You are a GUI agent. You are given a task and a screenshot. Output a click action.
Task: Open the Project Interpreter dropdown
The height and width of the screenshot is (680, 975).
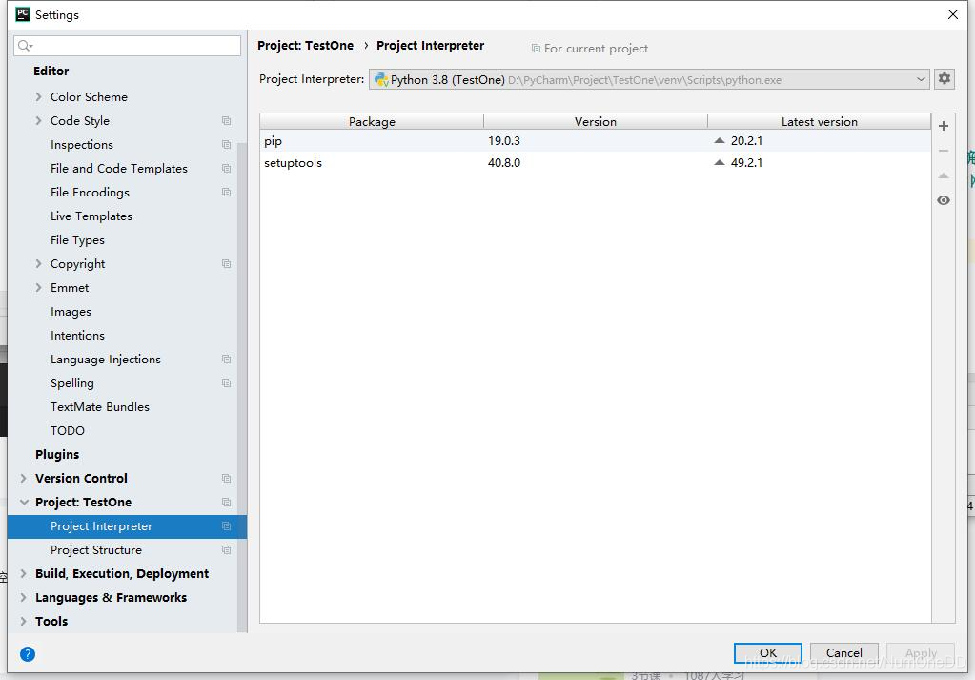point(649,79)
